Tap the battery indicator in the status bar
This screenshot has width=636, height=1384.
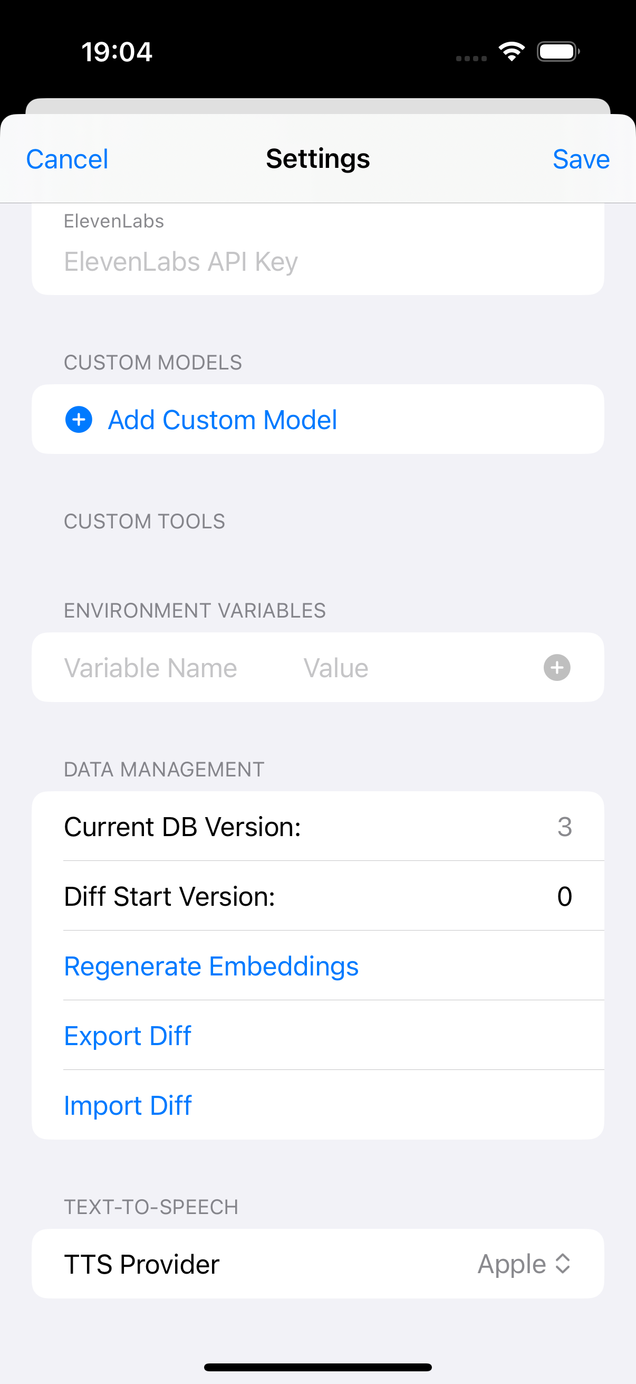click(x=557, y=51)
